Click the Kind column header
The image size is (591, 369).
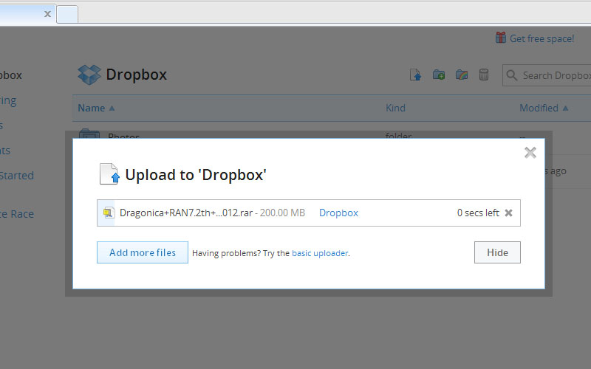tap(395, 108)
